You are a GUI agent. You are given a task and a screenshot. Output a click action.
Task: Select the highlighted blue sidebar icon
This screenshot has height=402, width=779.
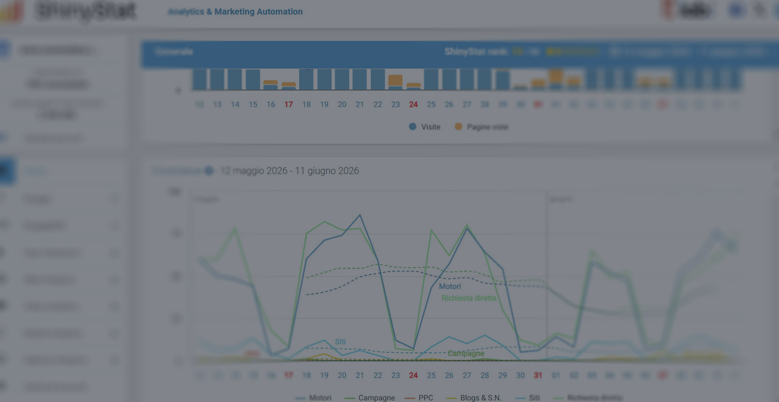(x=7, y=170)
